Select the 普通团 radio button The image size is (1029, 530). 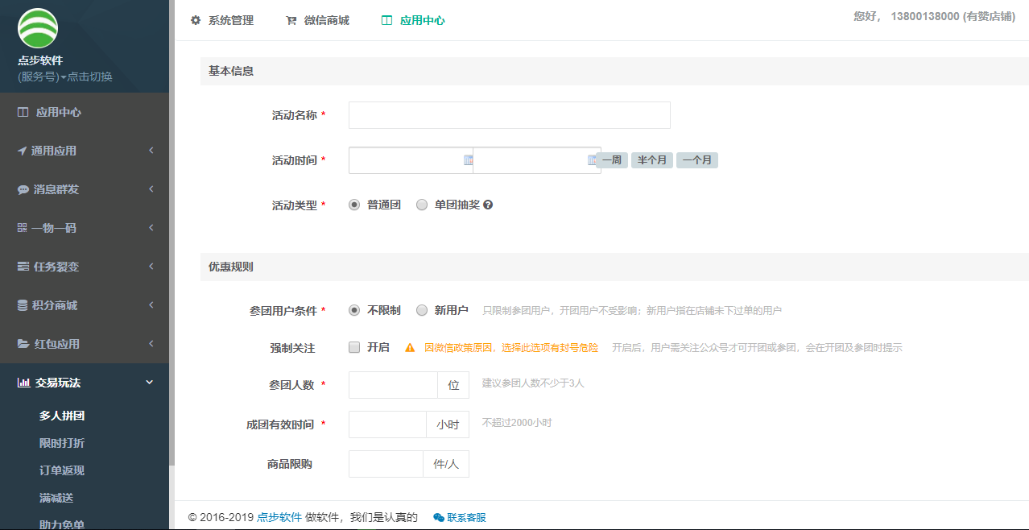[x=354, y=205]
